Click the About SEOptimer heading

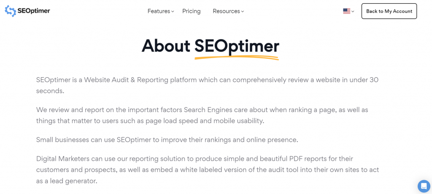[210, 46]
